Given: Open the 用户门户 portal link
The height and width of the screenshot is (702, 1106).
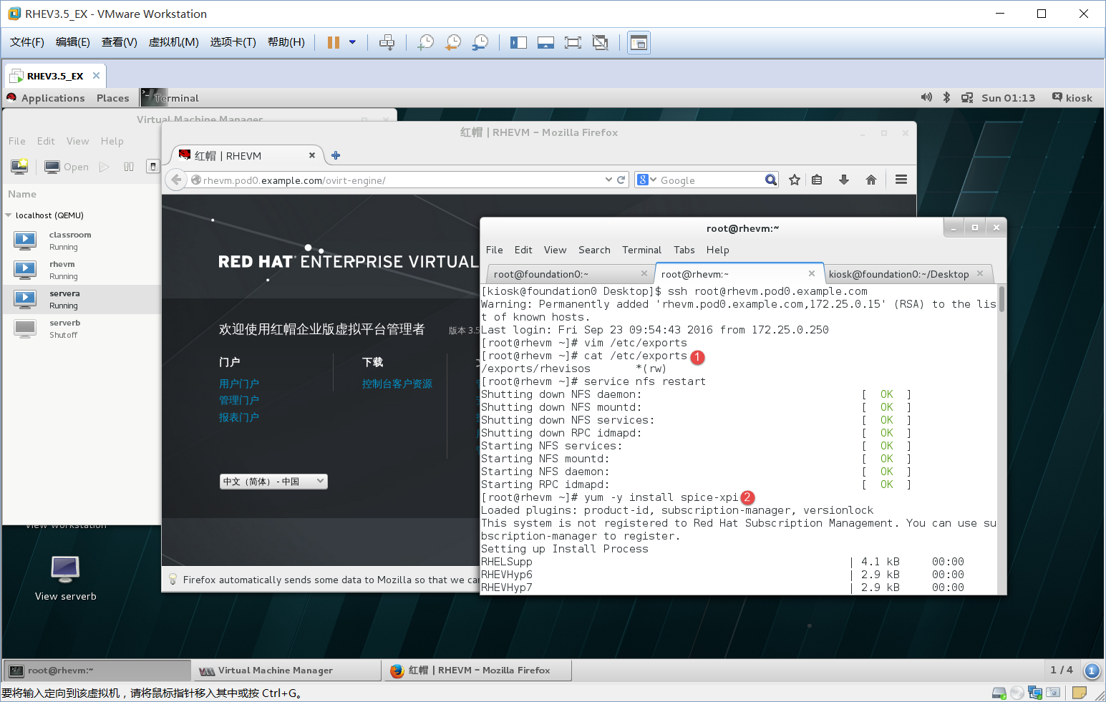Looking at the screenshot, I should [x=239, y=384].
